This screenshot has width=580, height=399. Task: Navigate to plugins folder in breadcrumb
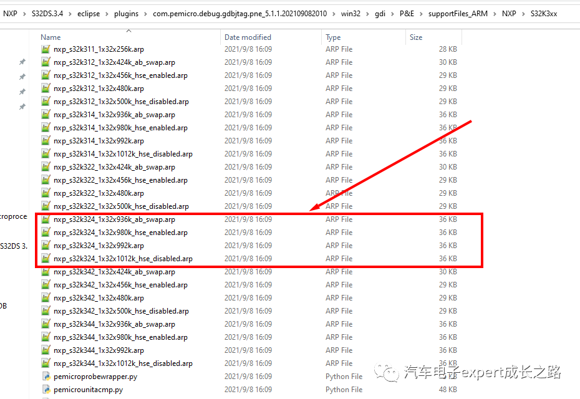tap(126, 14)
